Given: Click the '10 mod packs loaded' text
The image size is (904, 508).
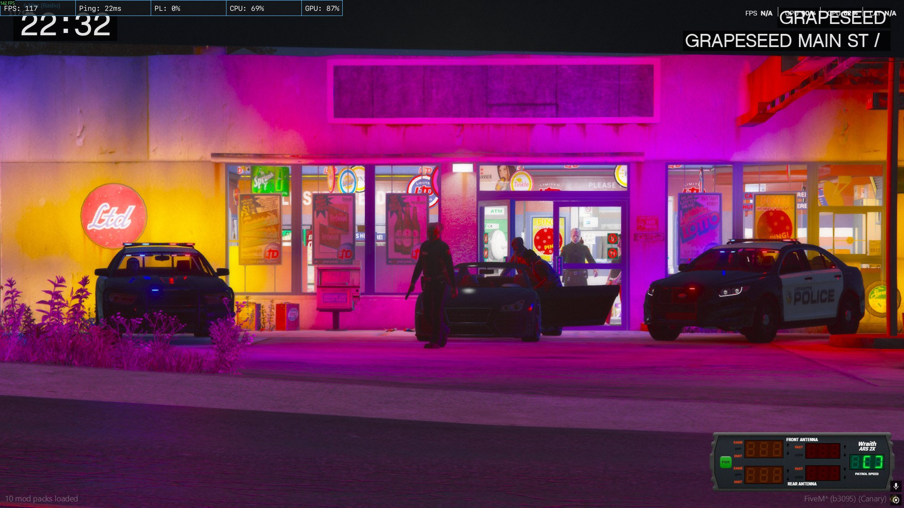Looking at the screenshot, I should tap(41, 499).
